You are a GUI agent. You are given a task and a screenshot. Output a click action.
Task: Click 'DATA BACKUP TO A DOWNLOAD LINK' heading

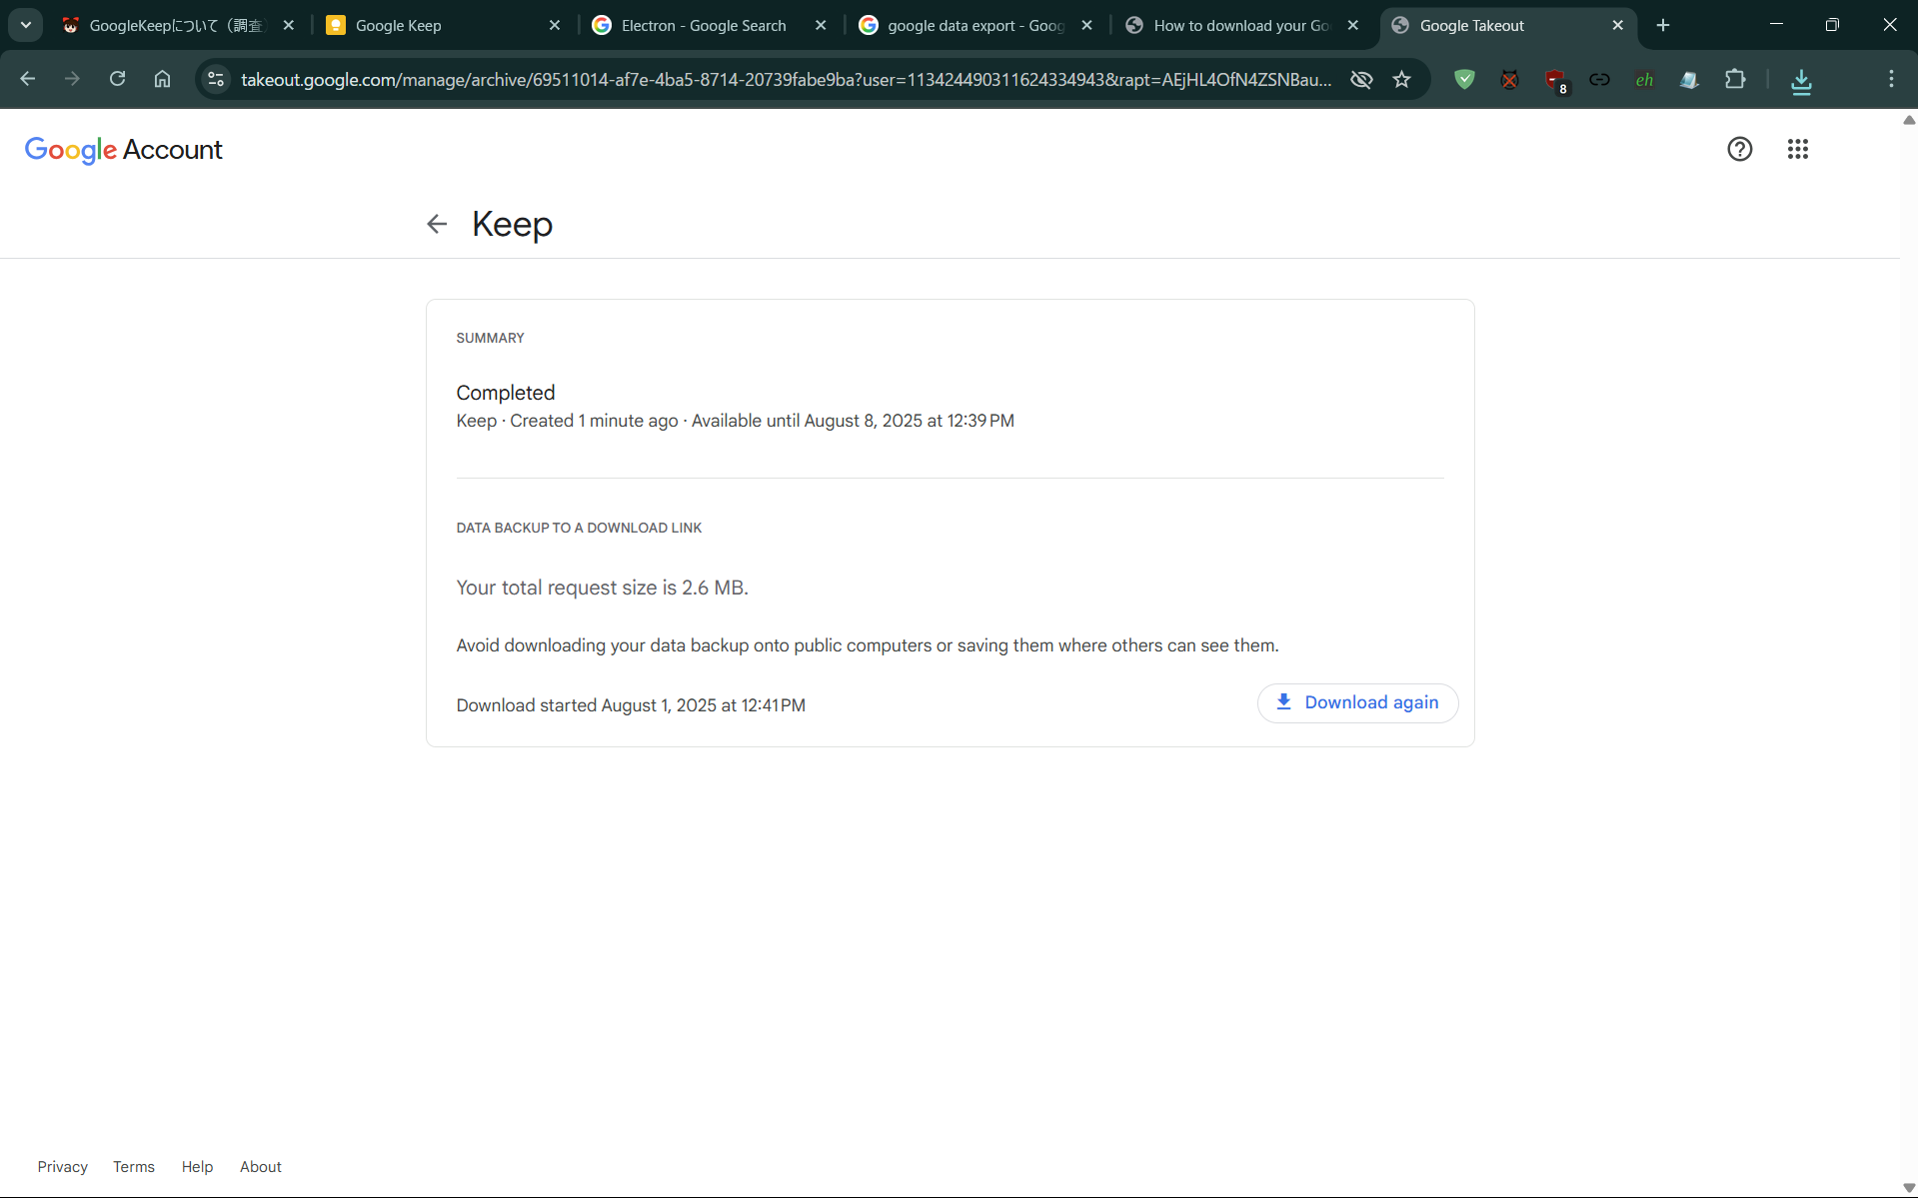[x=579, y=528]
